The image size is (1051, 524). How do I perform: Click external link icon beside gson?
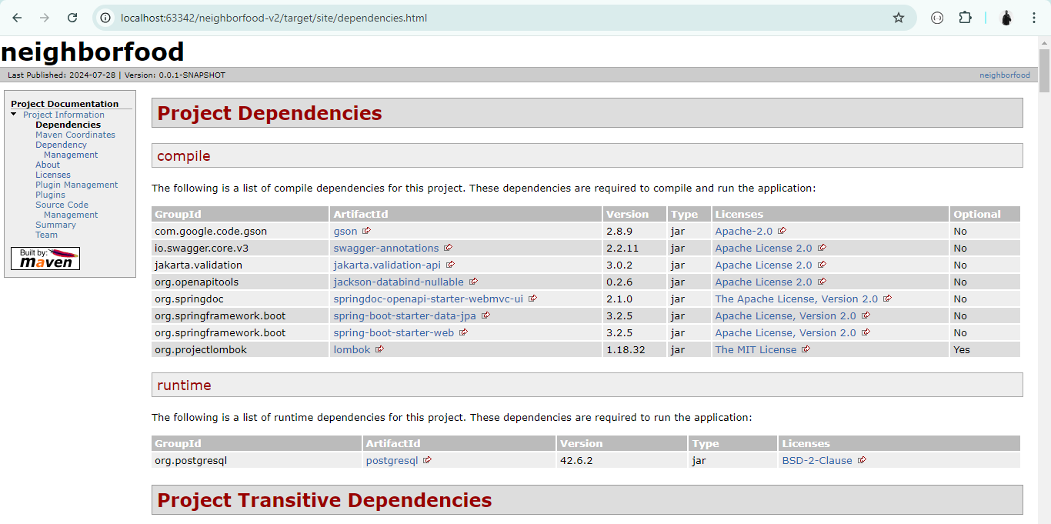point(366,231)
